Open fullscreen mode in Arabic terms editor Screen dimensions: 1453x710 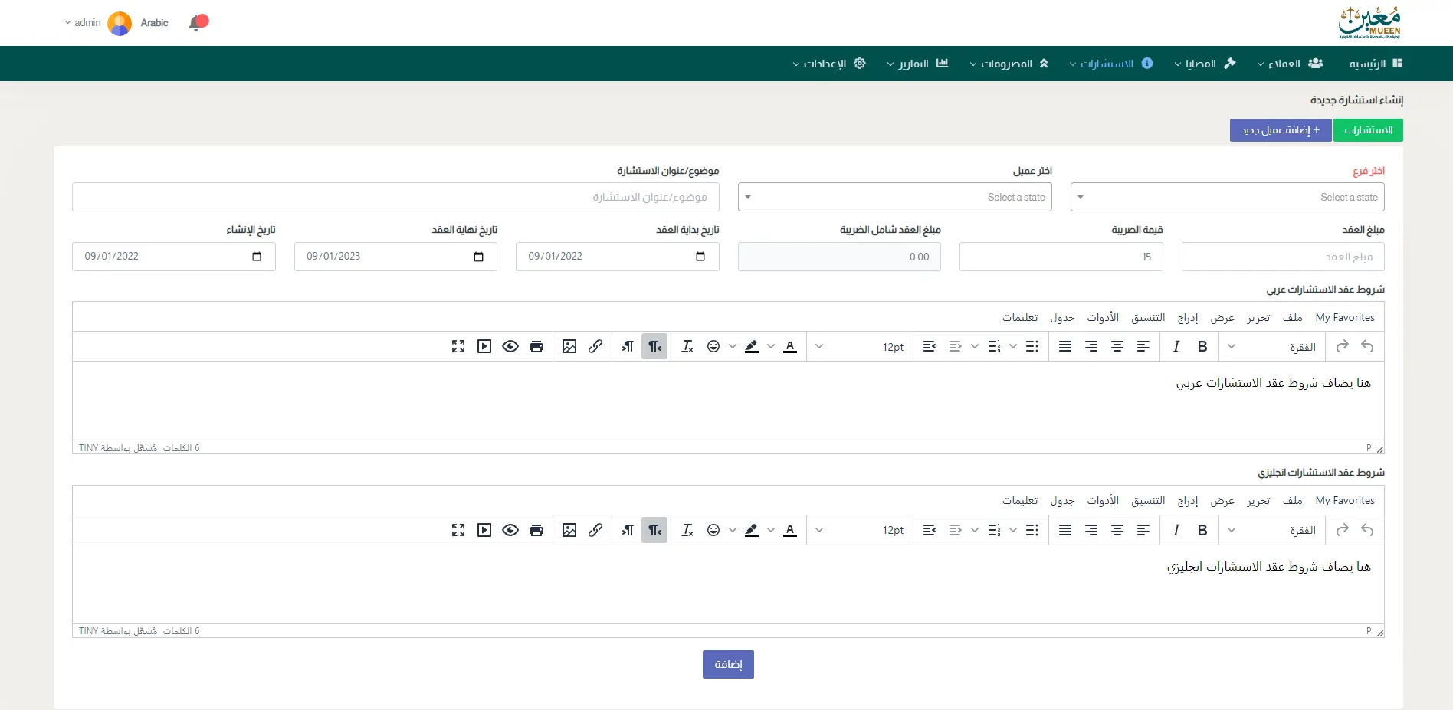(458, 347)
